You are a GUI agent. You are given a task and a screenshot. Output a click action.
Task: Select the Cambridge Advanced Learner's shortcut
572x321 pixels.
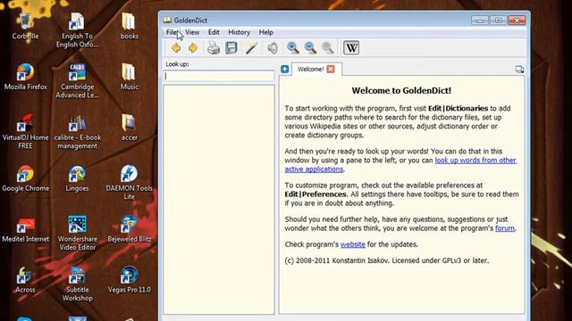click(77, 81)
